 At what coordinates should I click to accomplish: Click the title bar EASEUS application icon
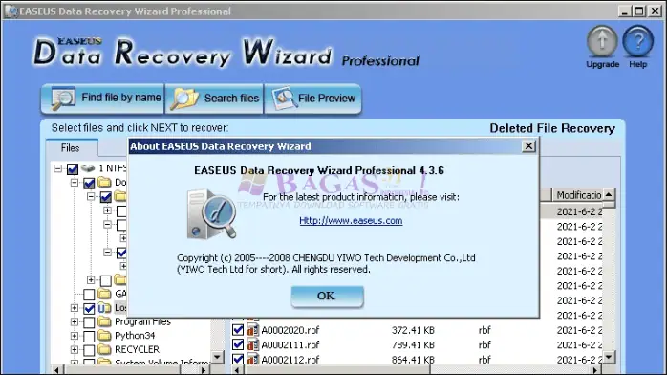11,11
